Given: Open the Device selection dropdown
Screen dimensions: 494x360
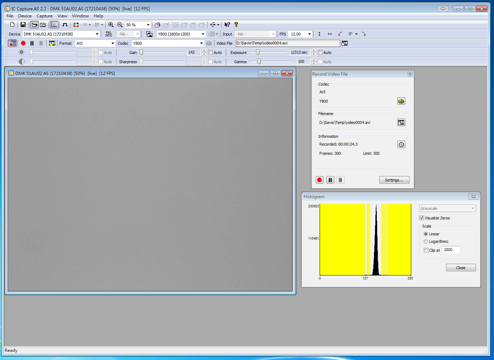Looking at the screenshot, I should point(97,34).
